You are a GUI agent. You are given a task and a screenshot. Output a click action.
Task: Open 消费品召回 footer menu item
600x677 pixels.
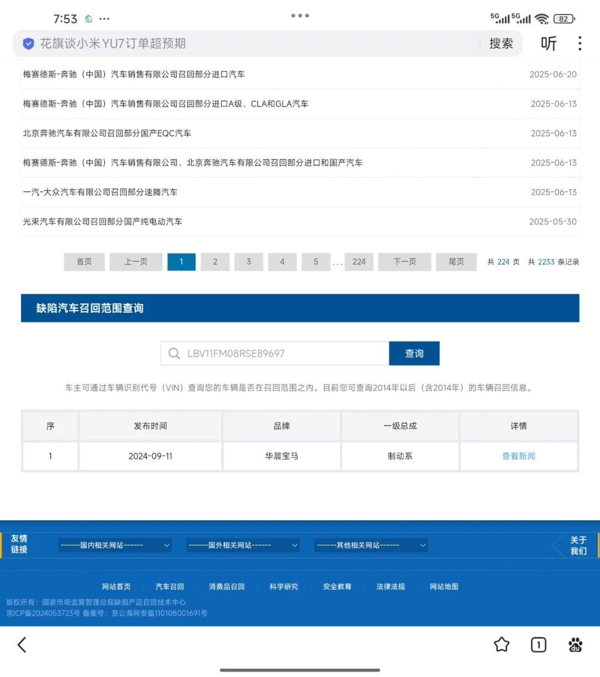[x=227, y=586]
